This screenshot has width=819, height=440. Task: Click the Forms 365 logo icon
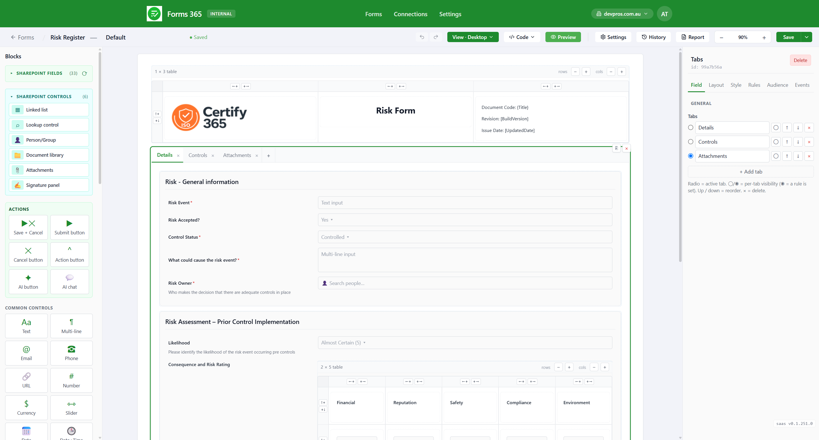(x=154, y=14)
